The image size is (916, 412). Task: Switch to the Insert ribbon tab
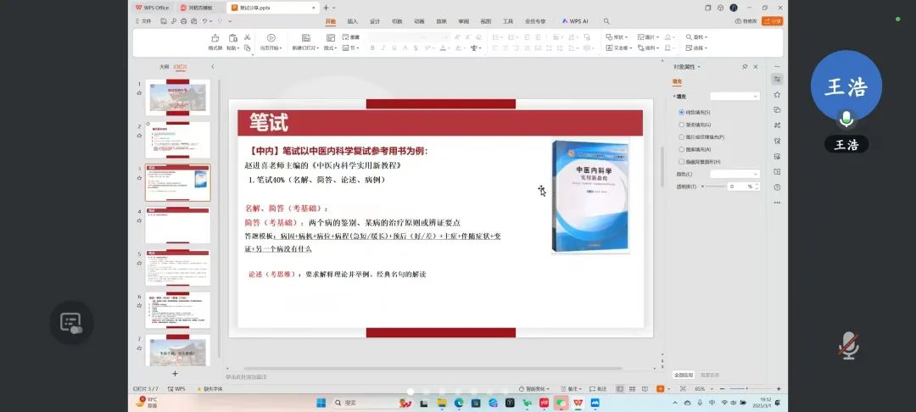click(352, 21)
